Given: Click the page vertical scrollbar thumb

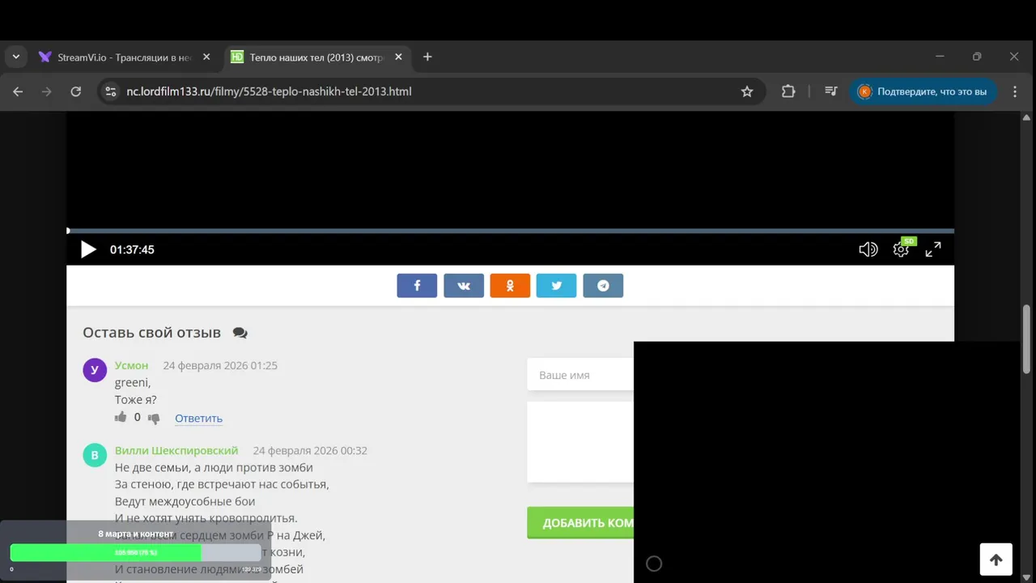Looking at the screenshot, I should [x=1027, y=338].
